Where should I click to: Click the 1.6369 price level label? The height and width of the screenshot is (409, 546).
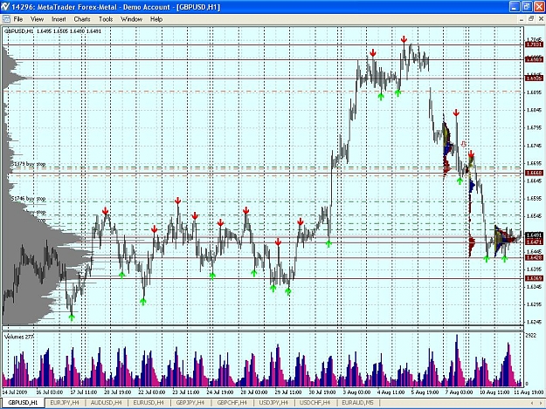534,278
